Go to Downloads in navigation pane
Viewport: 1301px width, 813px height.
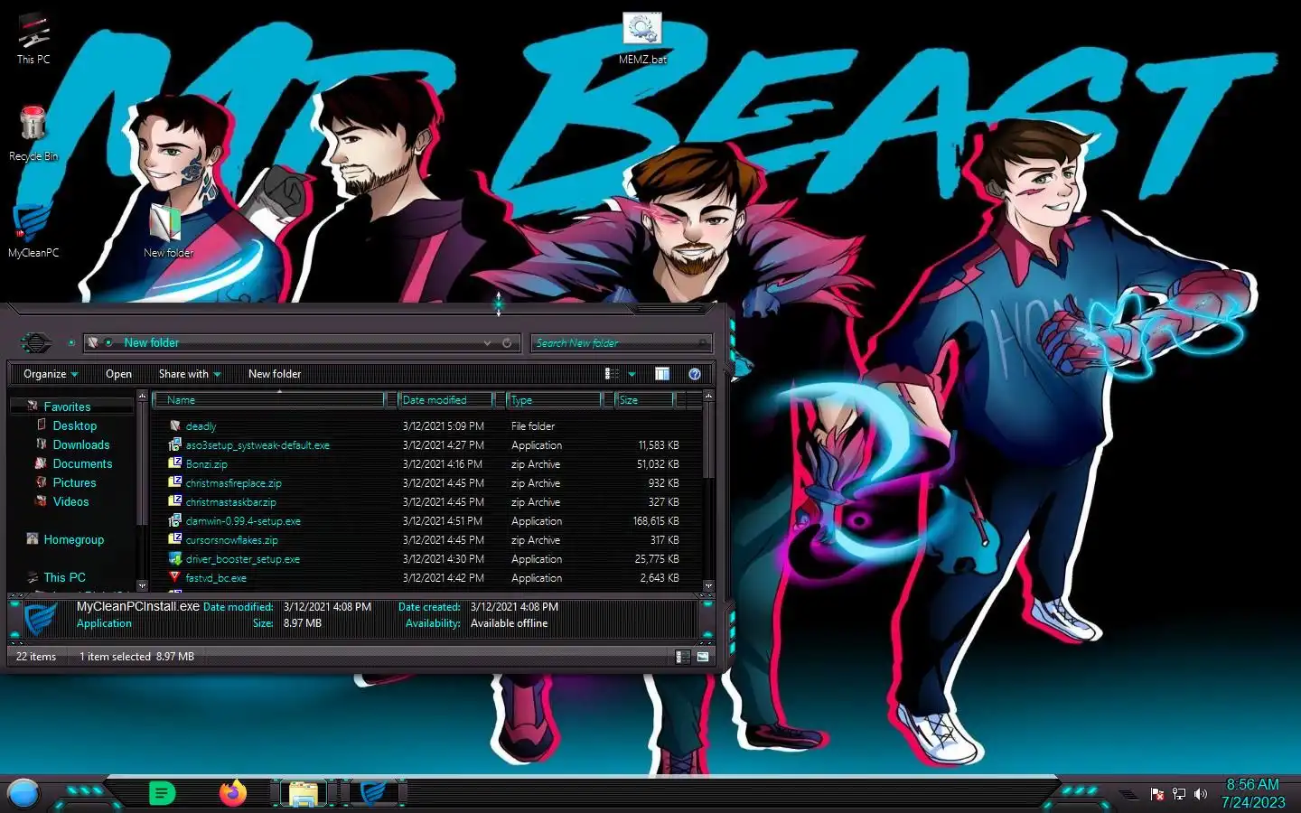pos(80,444)
